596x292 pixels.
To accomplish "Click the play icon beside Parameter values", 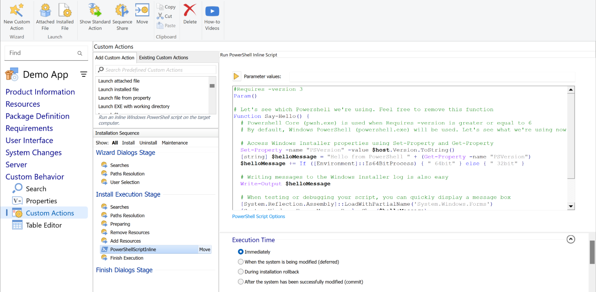I will (x=236, y=76).
